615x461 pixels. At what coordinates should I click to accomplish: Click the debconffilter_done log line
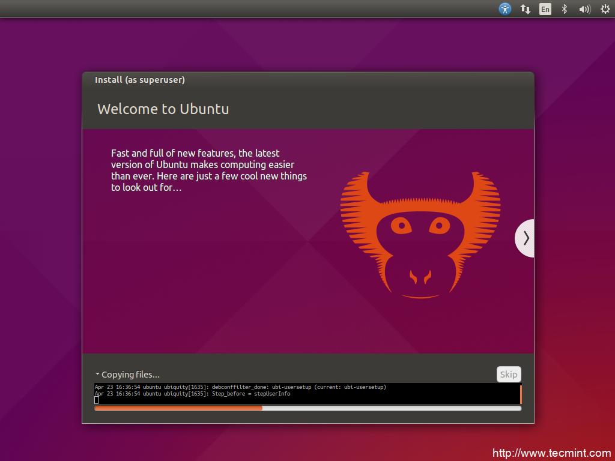[240, 387]
